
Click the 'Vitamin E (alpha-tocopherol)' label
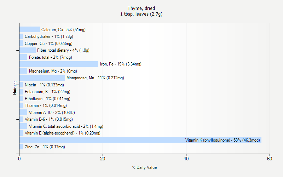point(50,133)
